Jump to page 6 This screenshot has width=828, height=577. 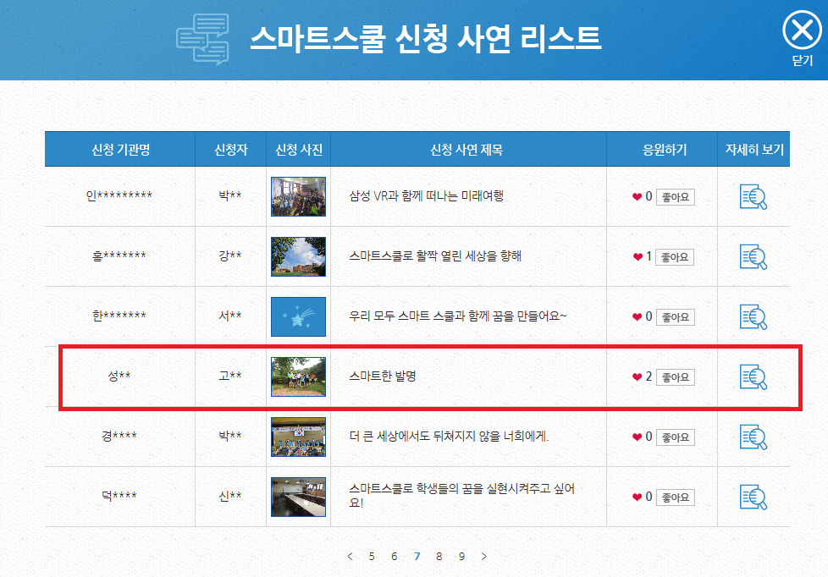394,557
